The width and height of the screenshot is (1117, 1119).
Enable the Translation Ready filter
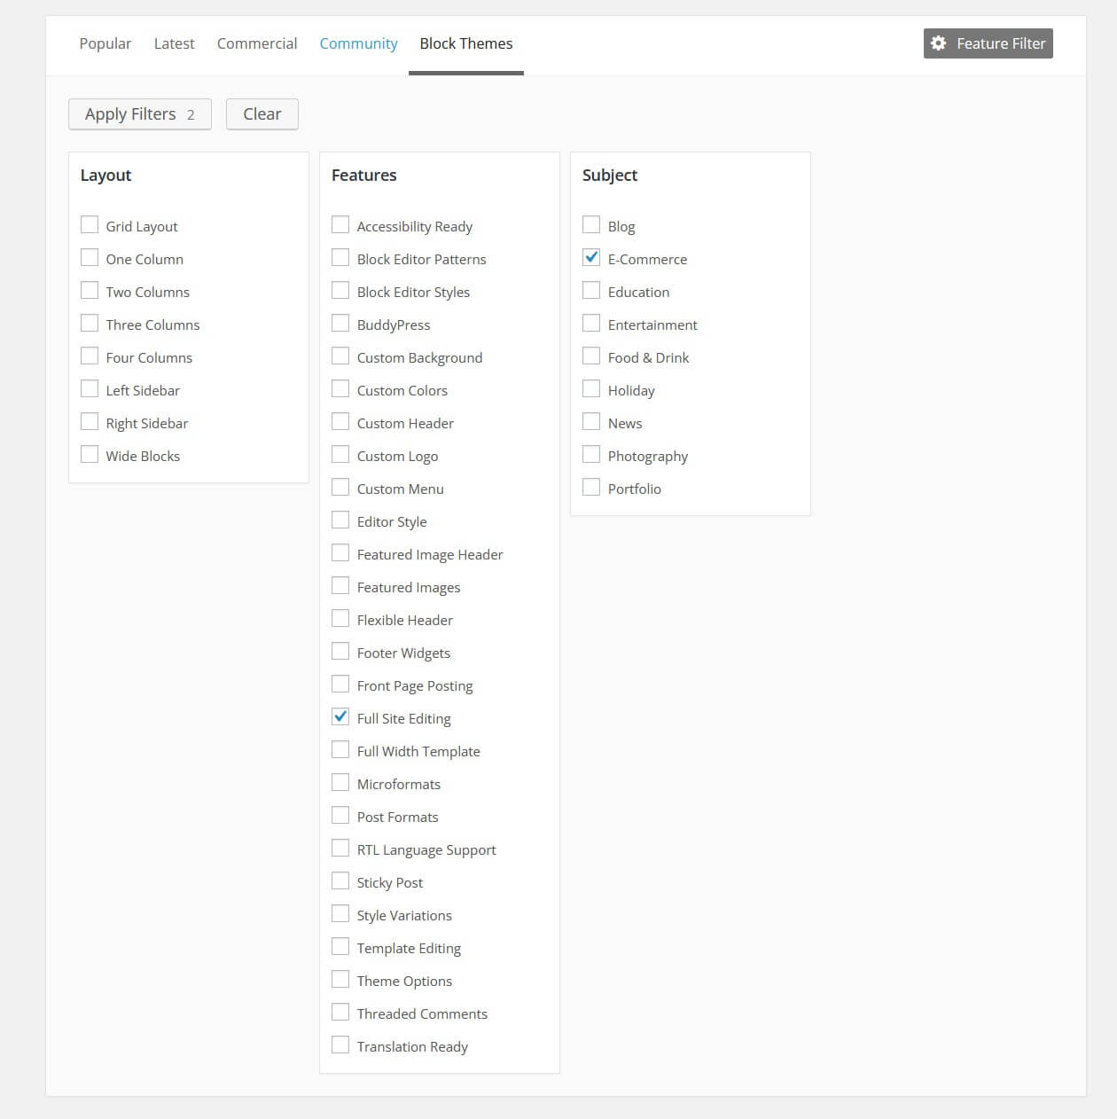pyautogui.click(x=340, y=1045)
